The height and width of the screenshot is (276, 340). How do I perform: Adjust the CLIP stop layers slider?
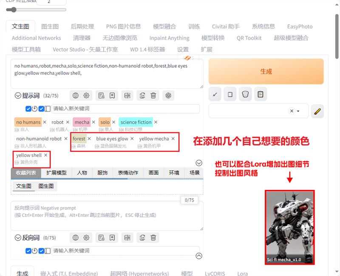point(36,10)
